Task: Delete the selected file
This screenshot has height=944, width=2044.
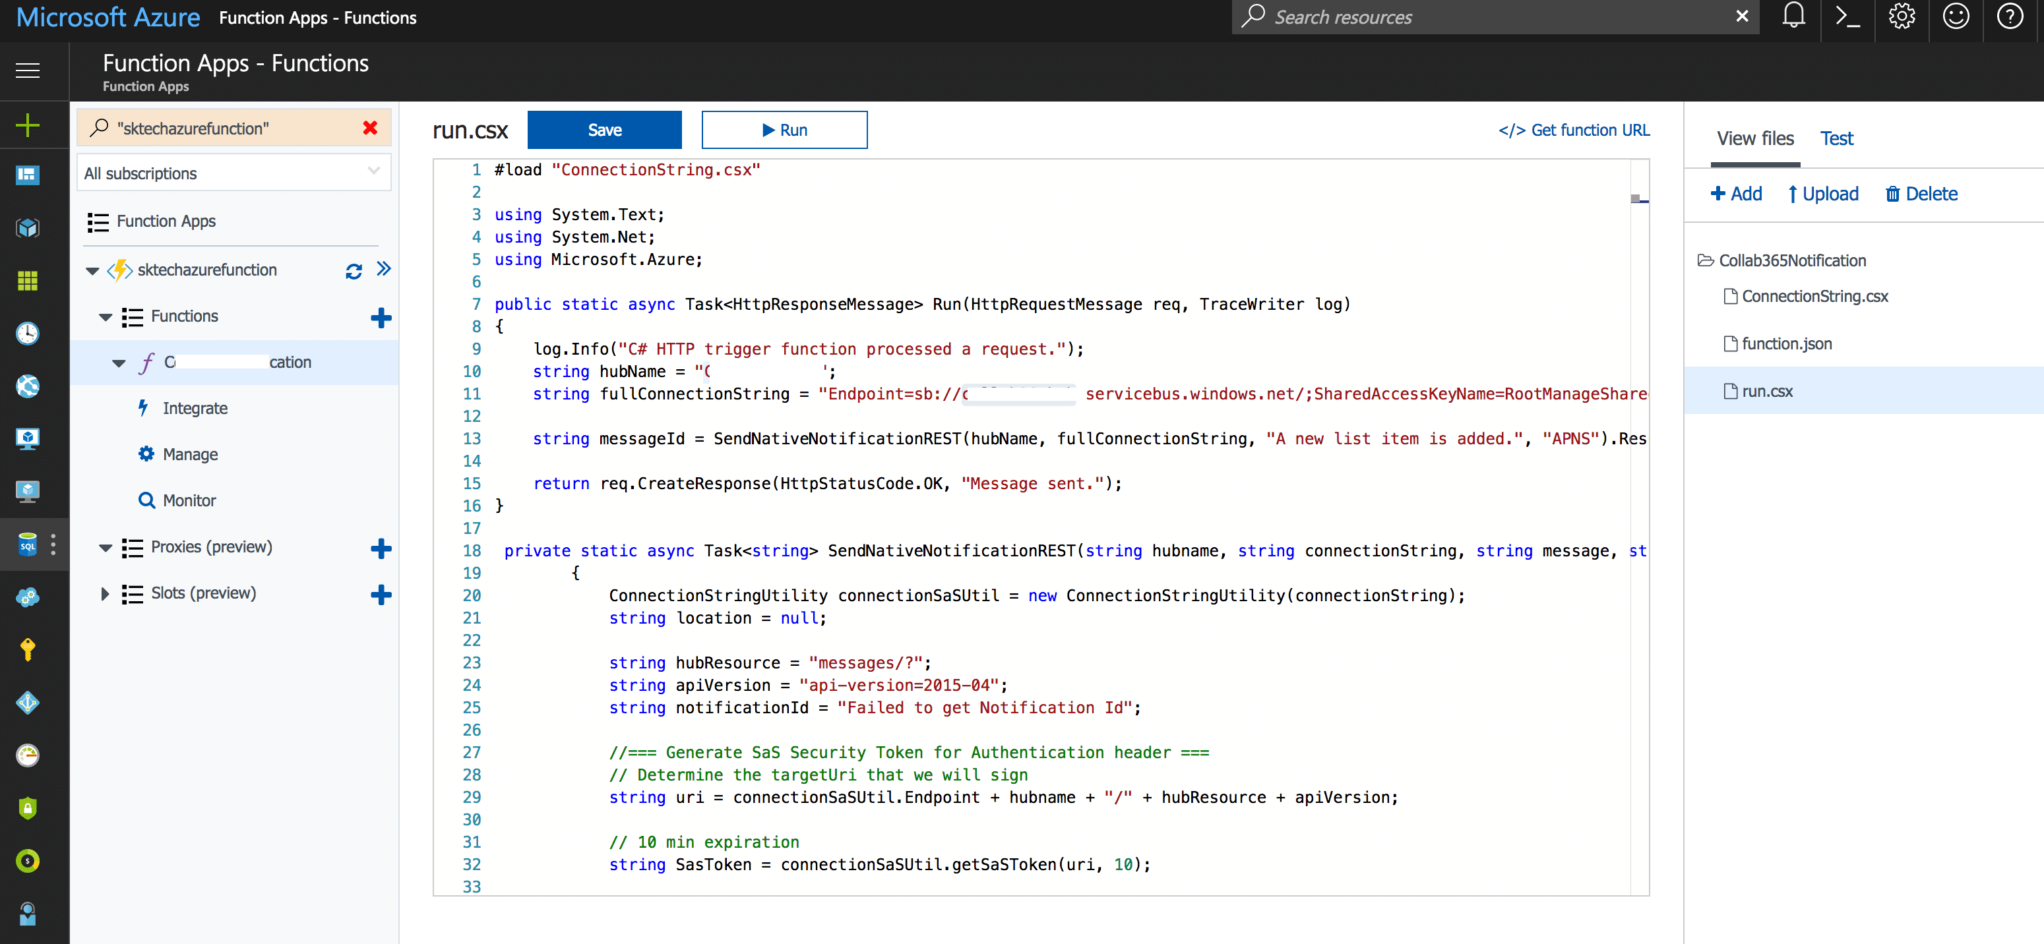Action: 1921,194
